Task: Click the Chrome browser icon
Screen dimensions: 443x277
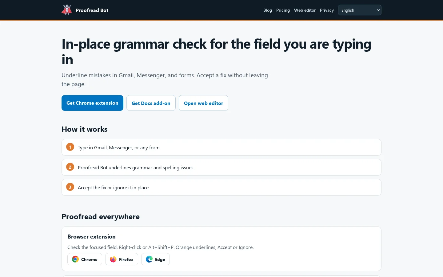Action: point(75,259)
